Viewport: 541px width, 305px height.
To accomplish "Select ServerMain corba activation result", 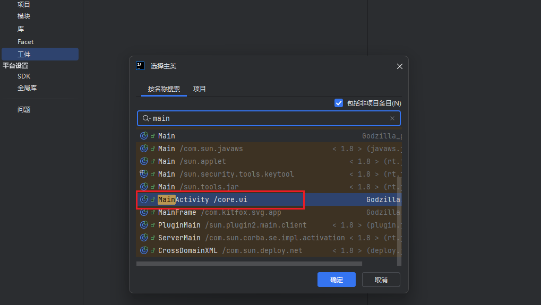I will click(269, 238).
